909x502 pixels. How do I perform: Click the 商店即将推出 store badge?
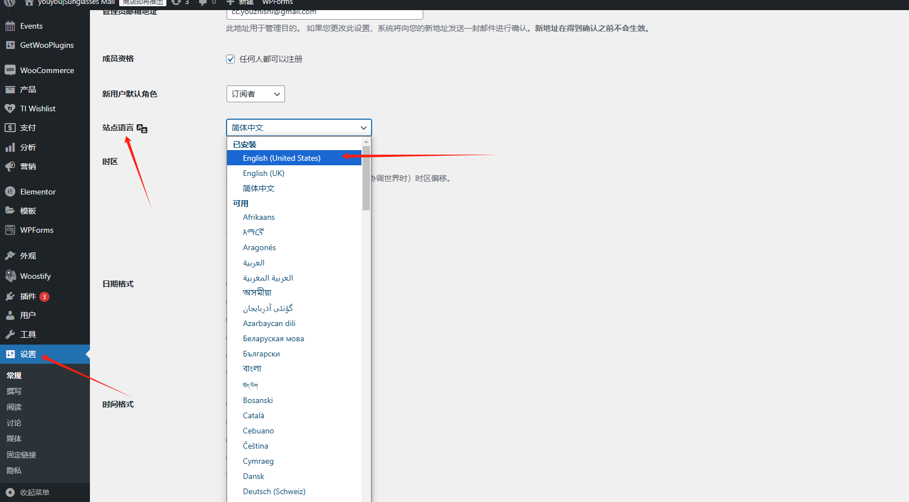click(x=143, y=3)
